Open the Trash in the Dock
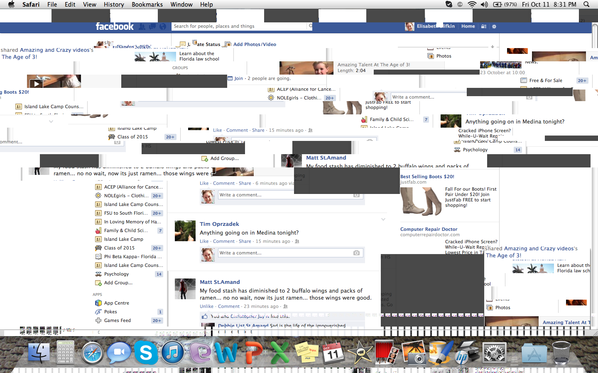Viewport: 598px width, 373px height. (561, 353)
